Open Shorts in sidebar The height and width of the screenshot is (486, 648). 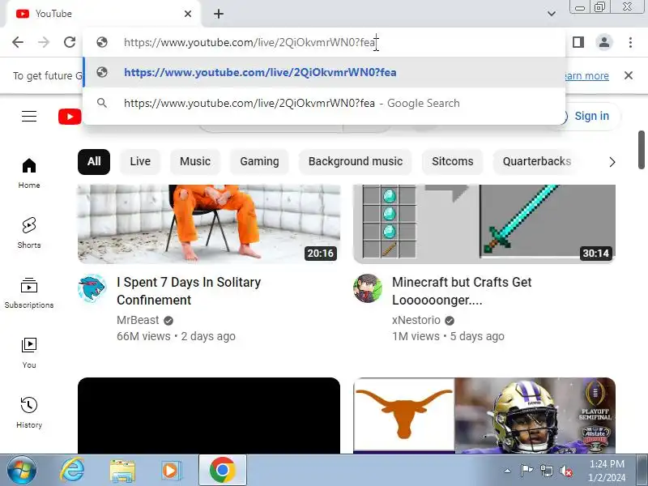[29, 233]
